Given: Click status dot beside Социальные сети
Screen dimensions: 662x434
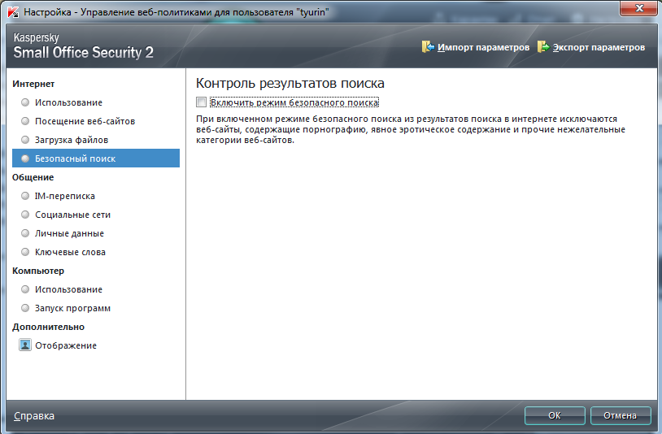Looking at the screenshot, I should point(25,215).
